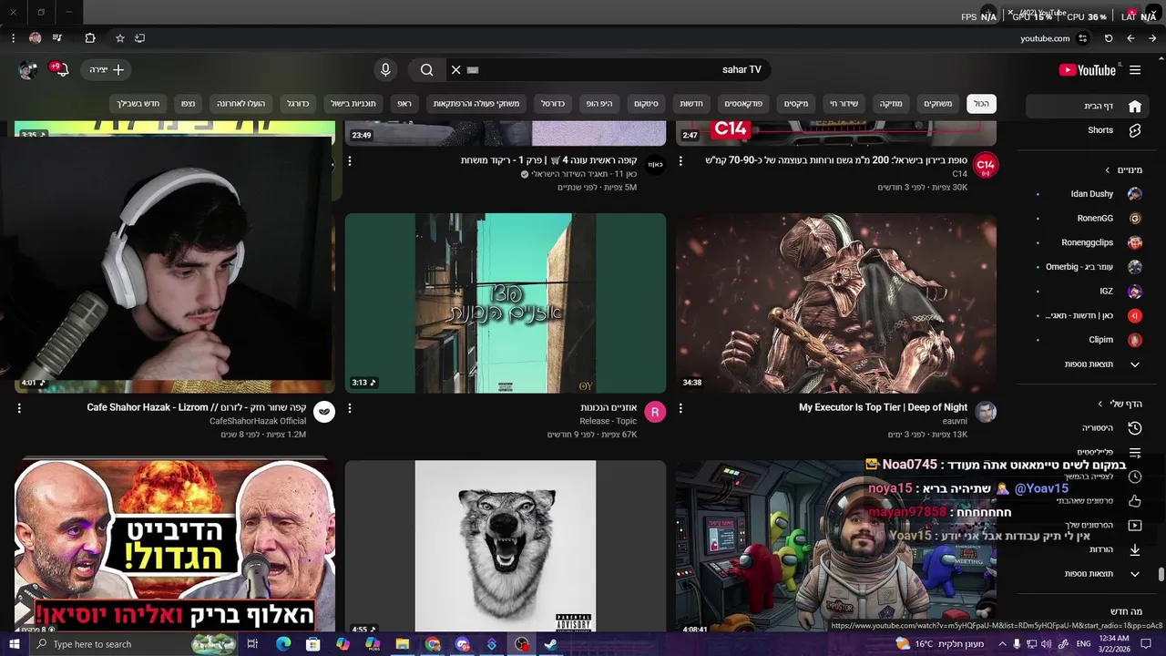Select the Watched (נצפו) filter chip
The image size is (1166, 656).
pyautogui.click(x=188, y=103)
